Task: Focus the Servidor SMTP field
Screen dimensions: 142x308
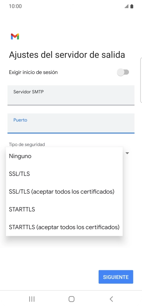Action: [71, 95]
